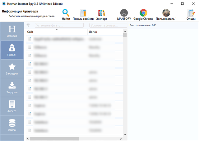The width and height of the screenshot is (199, 141).
Task: Click the Логин column filter field
Action: point(104,25)
